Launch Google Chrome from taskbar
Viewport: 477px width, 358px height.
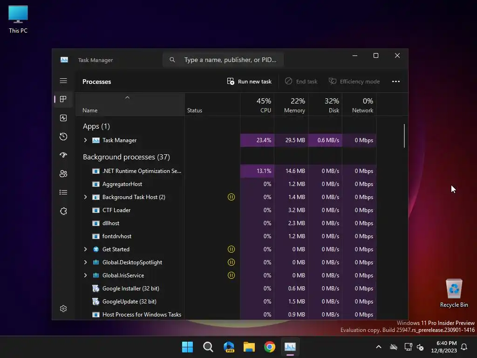tap(270, 347)
